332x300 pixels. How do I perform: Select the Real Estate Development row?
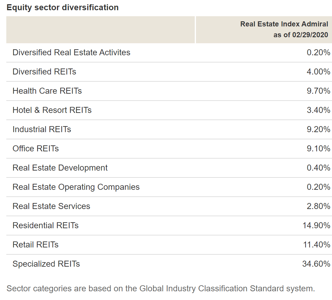click(60, 168)
